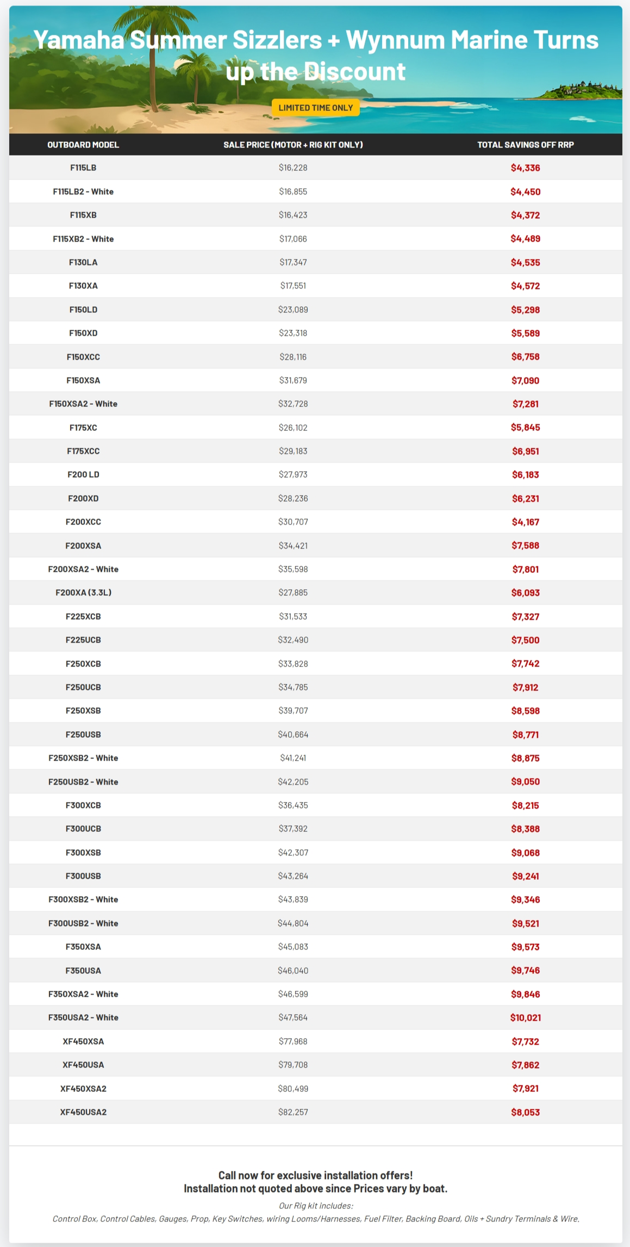Select the F150XSA2 - White model name
The width and height of the screenshot is (630, 1247).
tap(83, 404)
